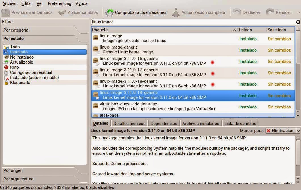This screenshot has width=301, height=190.
Task: Open the Editar menu
Action: pos(26,3)
